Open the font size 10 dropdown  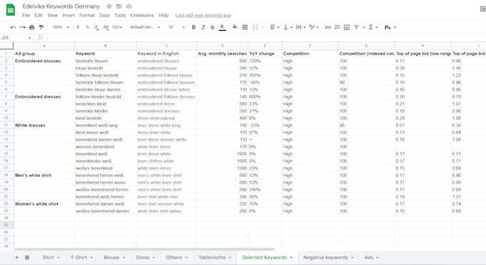[177, 27]
